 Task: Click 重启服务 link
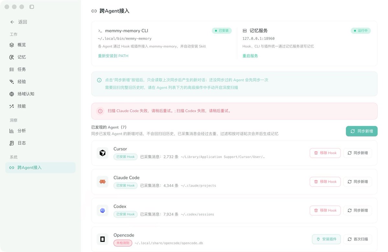click(250, 56)
